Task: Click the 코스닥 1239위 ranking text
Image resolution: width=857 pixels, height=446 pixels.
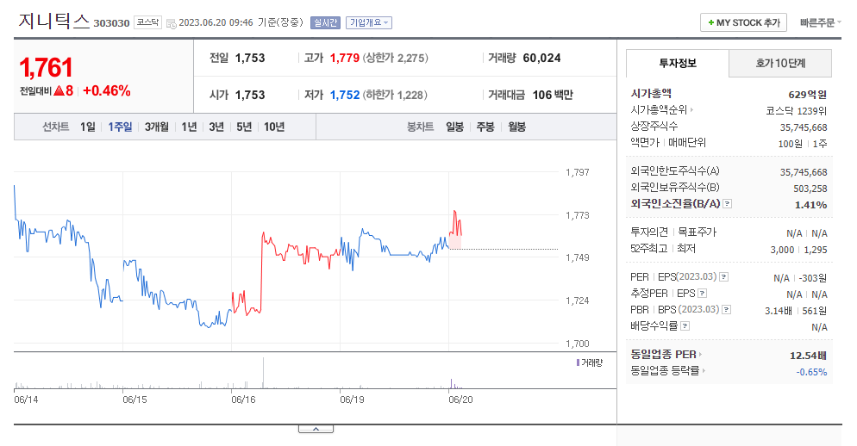Action: pyautogui.click(x=797, y=111)
